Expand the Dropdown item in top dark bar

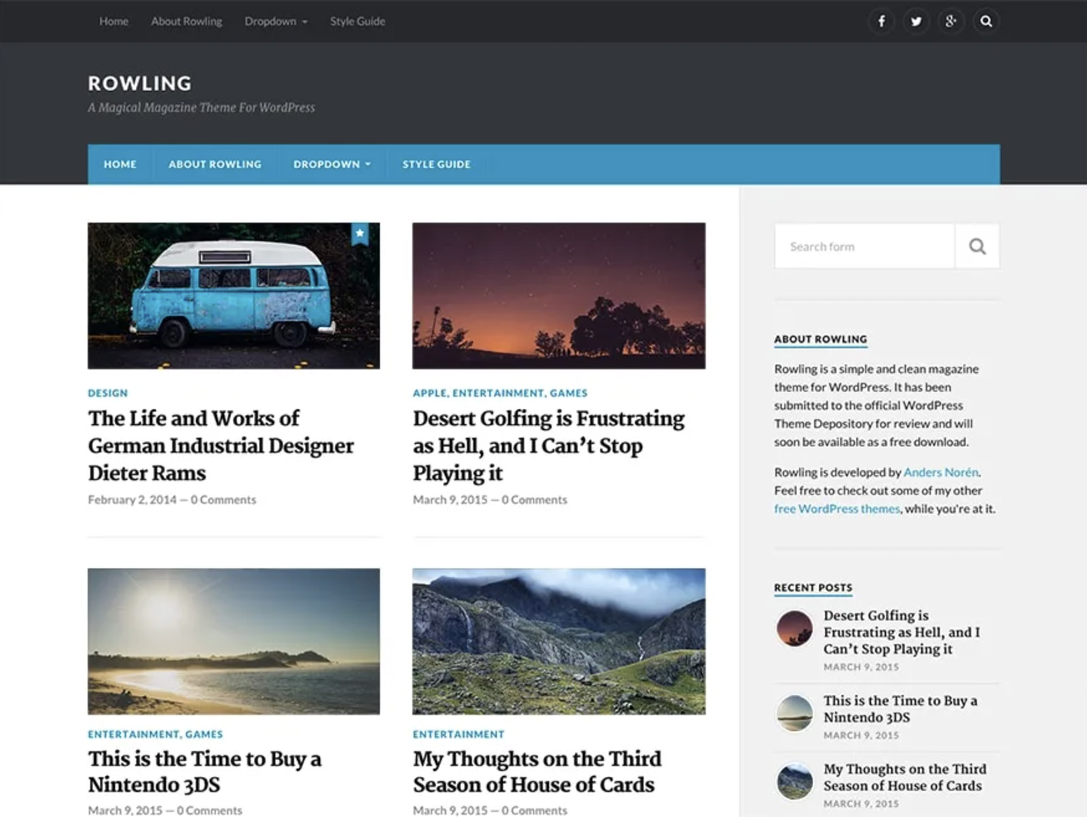tap(275, 22)
